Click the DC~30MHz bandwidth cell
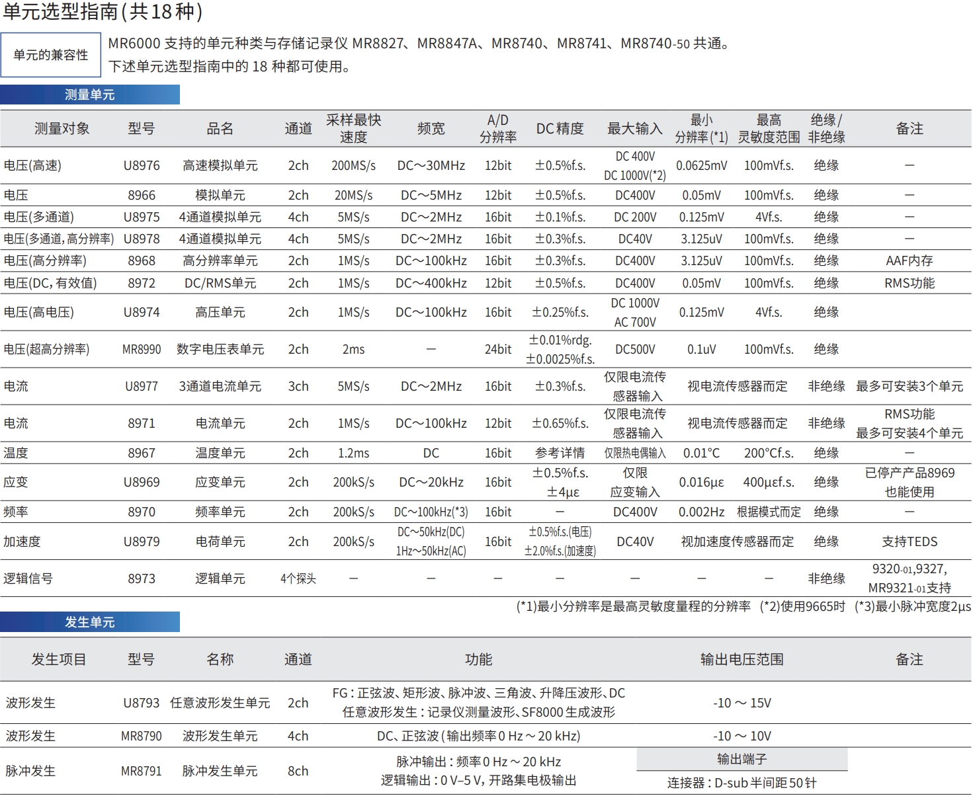Viewport: 973px width, 796px height. tap(431, 166)
